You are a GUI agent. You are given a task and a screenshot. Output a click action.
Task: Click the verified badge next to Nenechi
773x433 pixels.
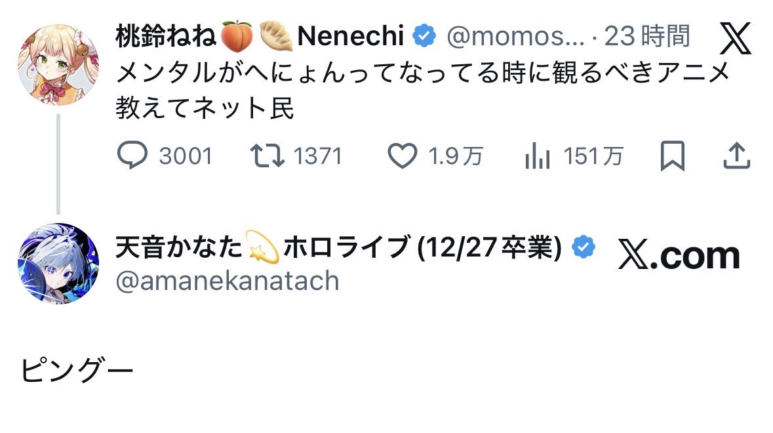coord(425,36)
